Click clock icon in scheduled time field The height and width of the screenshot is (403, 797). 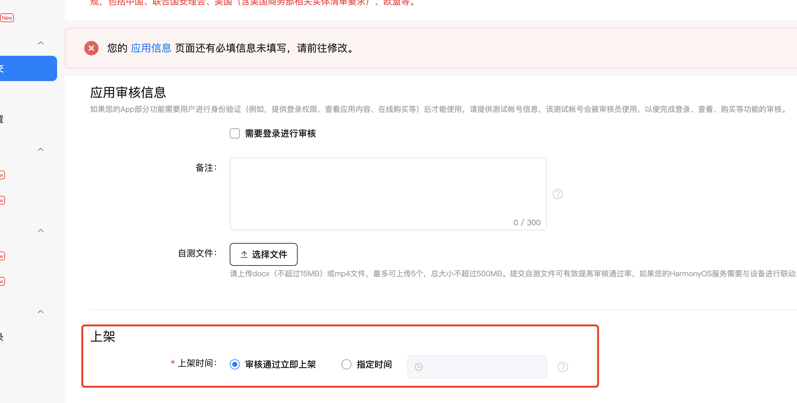click(x=419, y=367)
